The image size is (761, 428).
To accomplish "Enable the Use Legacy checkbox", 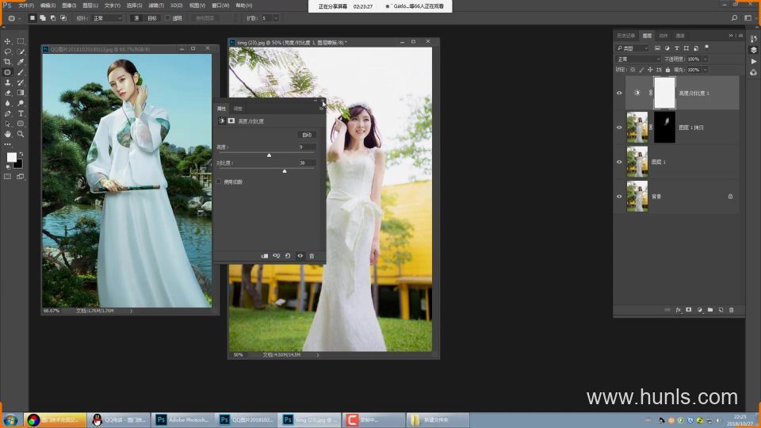I will 219,182.
